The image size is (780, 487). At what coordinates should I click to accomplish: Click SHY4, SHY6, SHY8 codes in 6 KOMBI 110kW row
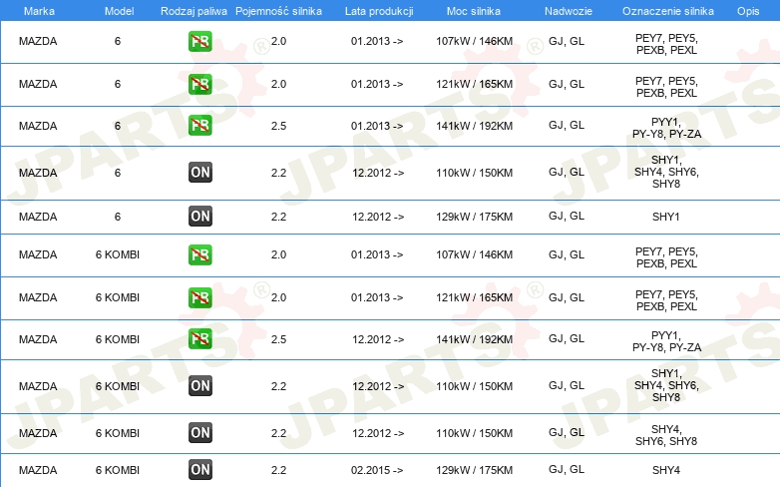(666, 435)
